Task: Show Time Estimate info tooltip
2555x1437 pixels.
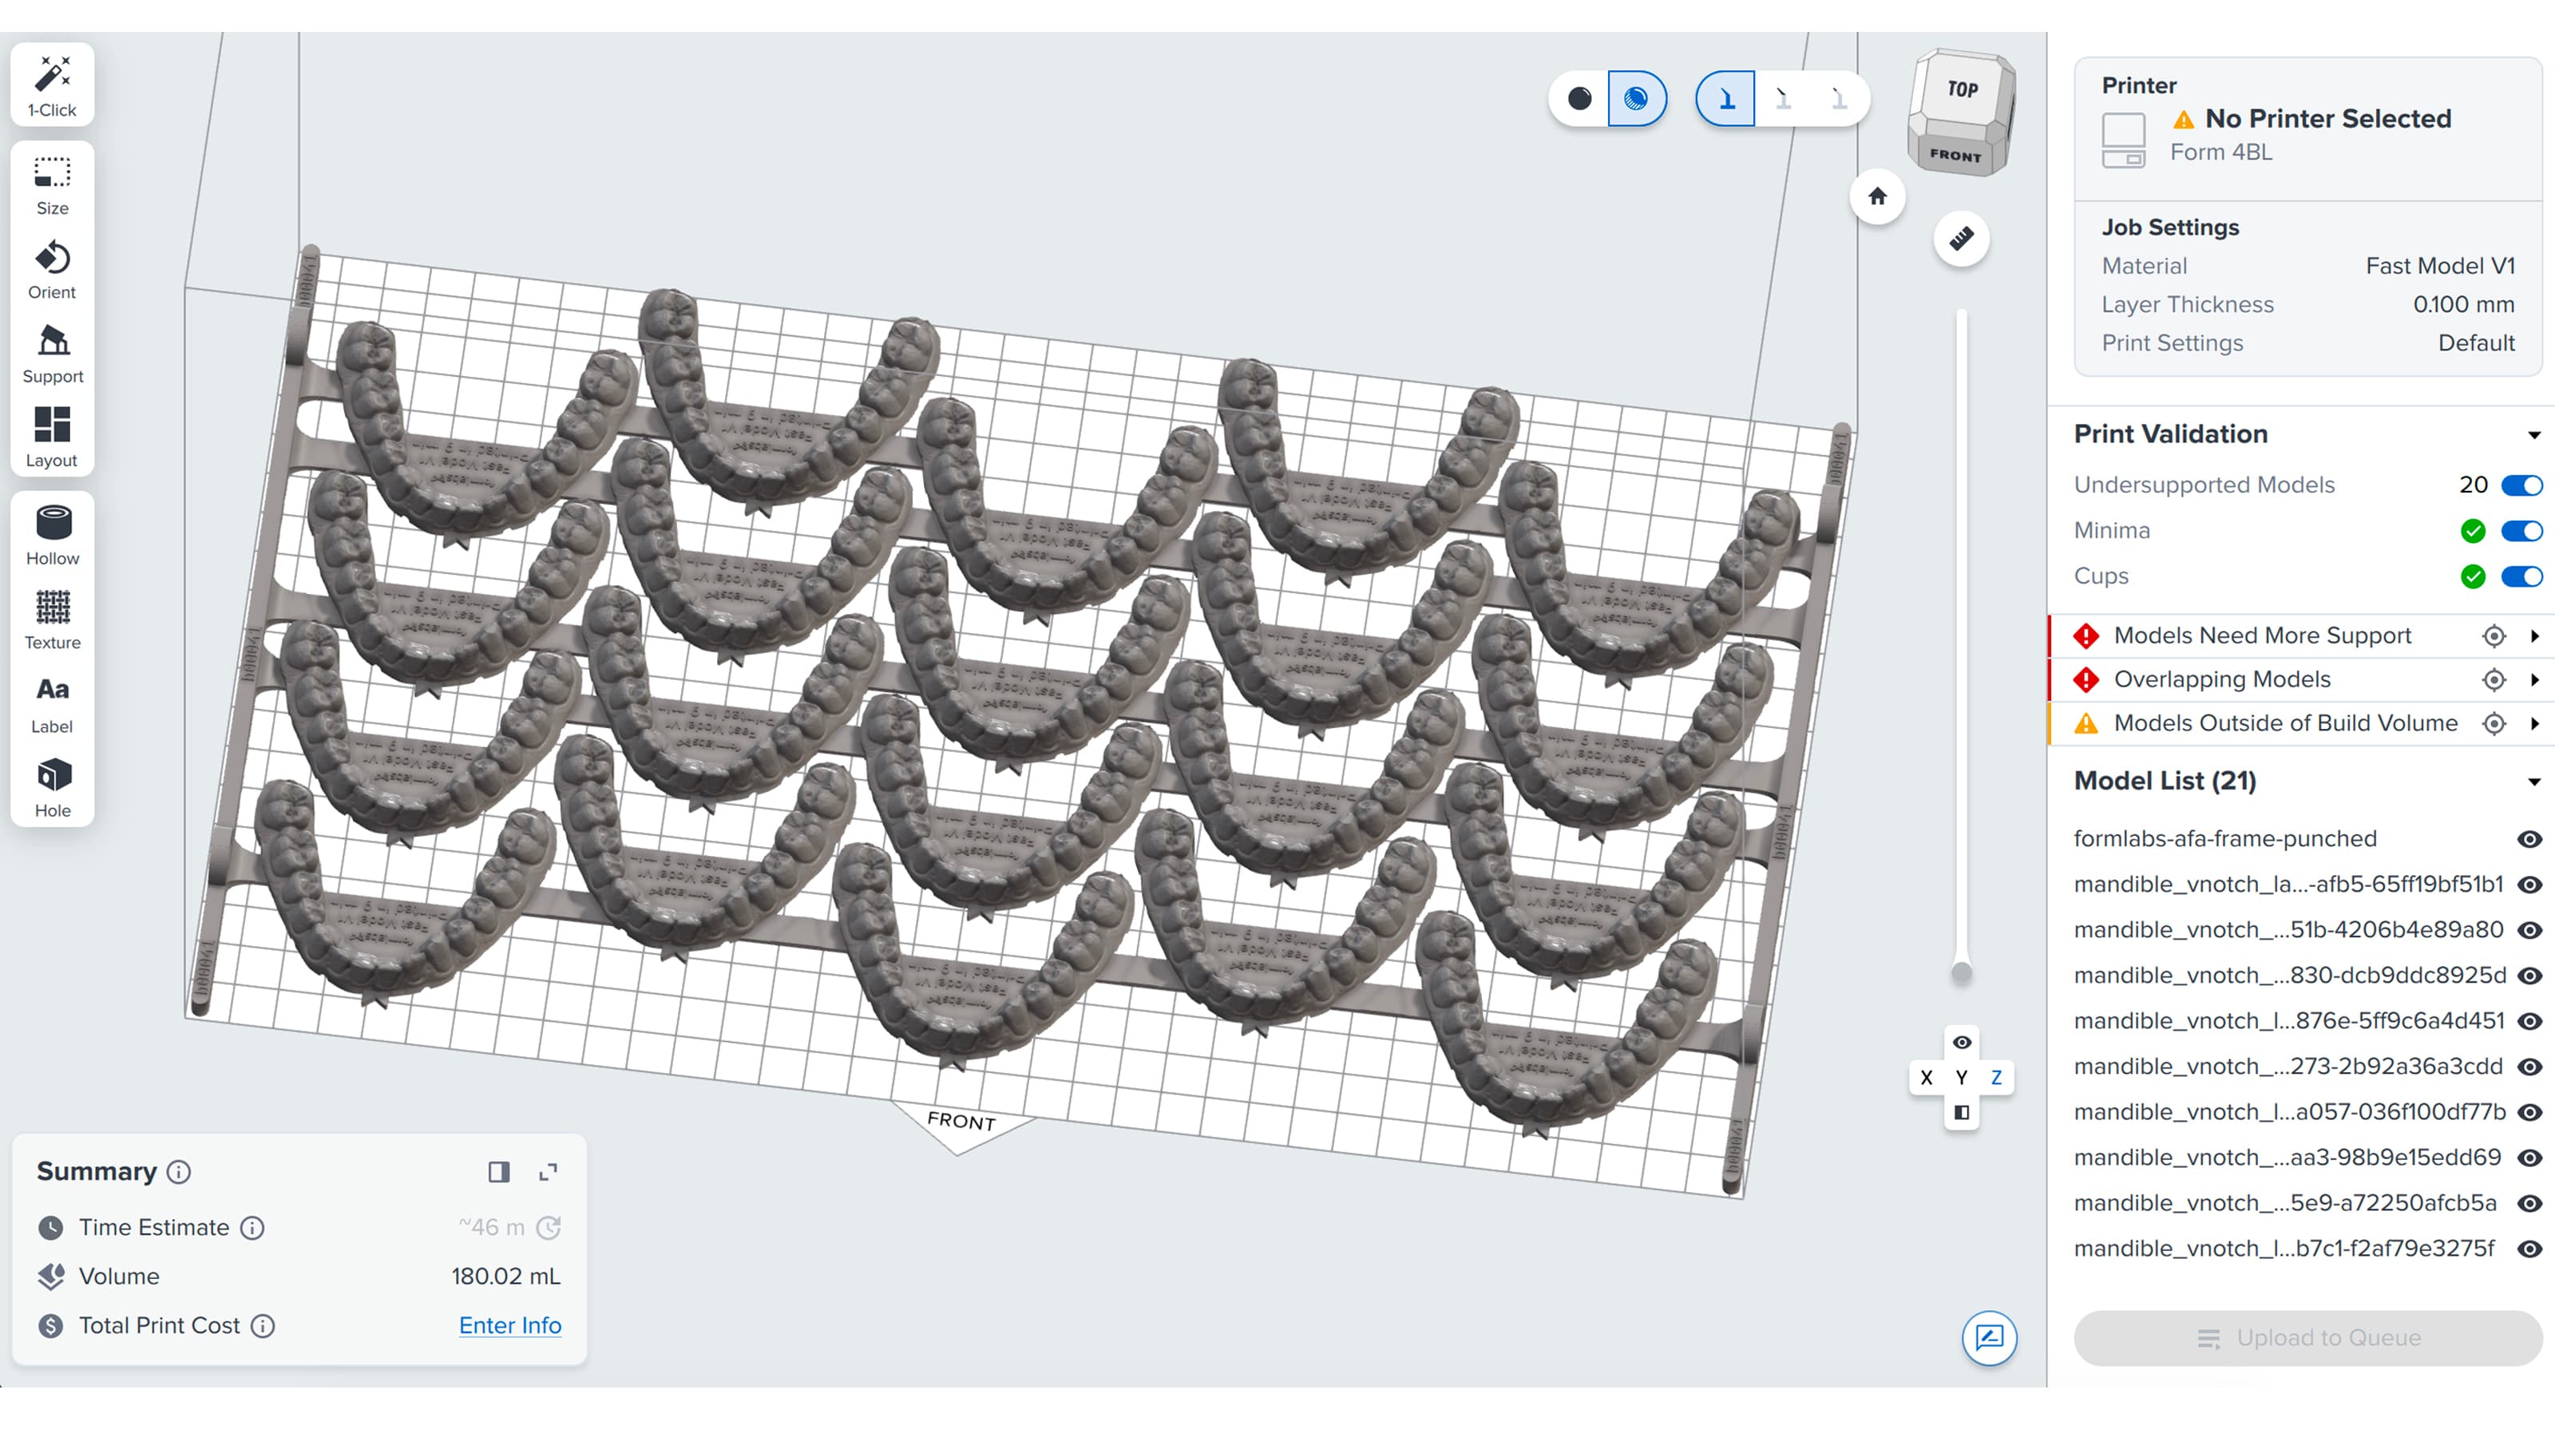Action: [x=253, y=1228]
